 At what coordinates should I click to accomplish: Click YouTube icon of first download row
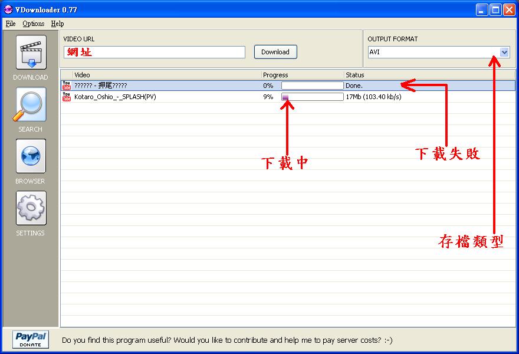[x=66, y=86]
